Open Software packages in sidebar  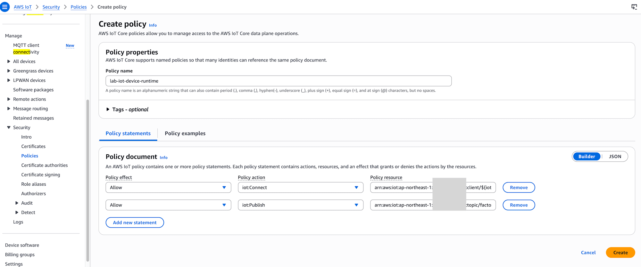[33, 90]
